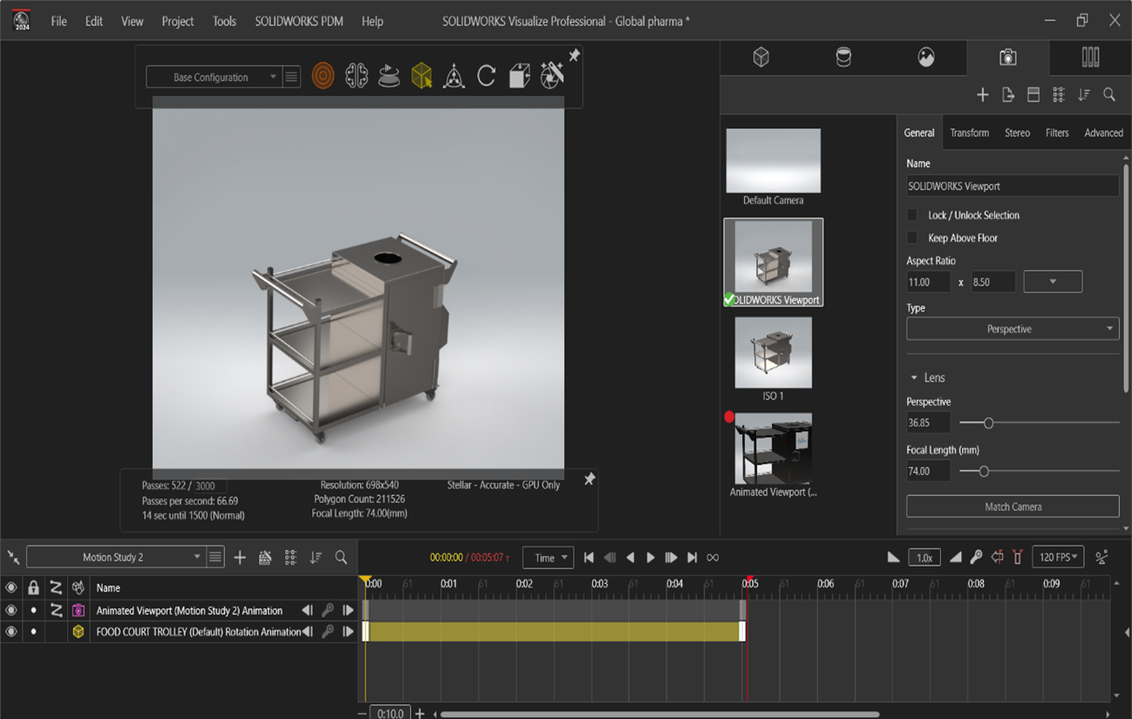Open the Tools menu
1132x719 pixels.
point(224,21)
